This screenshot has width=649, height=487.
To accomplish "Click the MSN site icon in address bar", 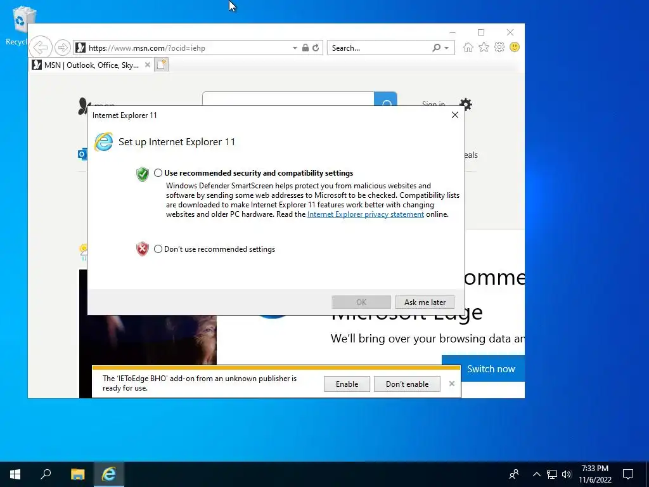I will [x=80, y=48].
